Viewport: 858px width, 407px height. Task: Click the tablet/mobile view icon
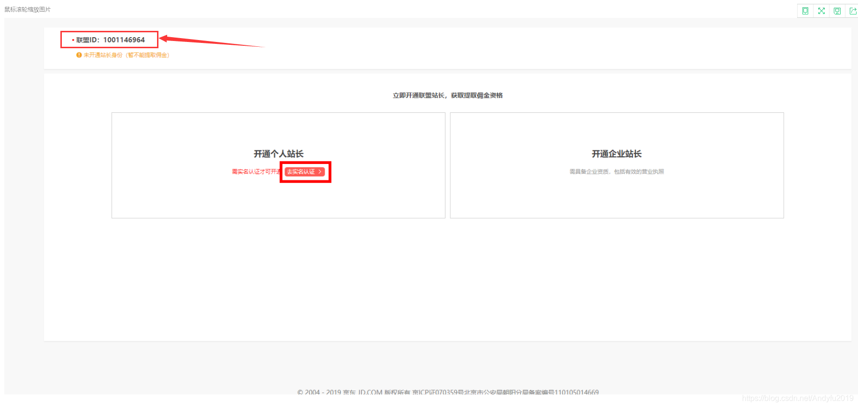(805, 11)
